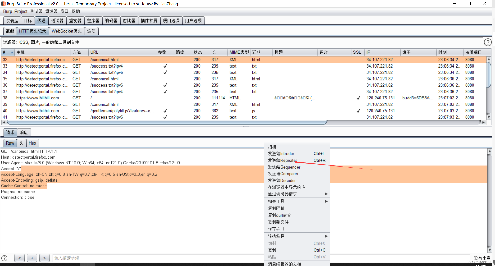Choose 发送给Sequencer from context menu

pyautogui.click(x=297, y=167)
